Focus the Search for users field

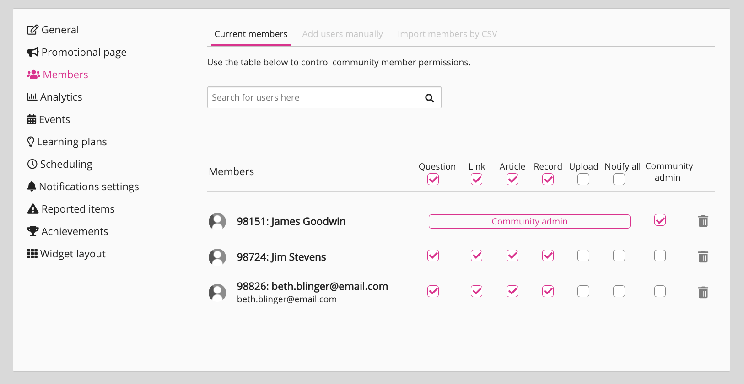pyautogui.click(x=313, y=98)
